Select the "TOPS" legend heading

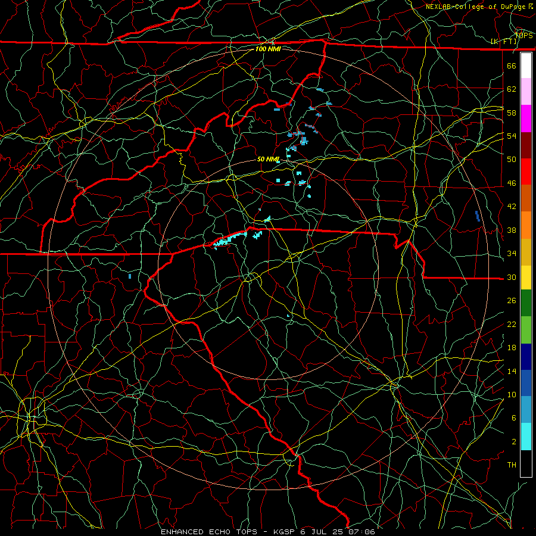point(523,36)
